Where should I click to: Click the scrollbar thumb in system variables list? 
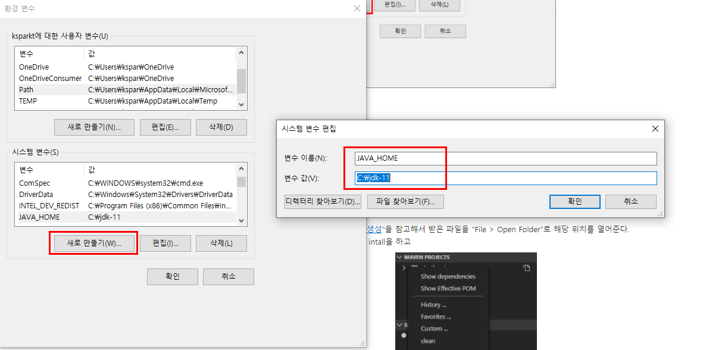pyautogui.click(x=241, y=182)
